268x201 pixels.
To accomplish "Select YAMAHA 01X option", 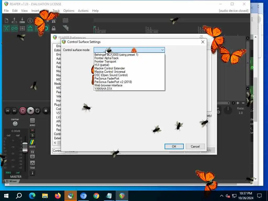I will tap(129, 89).
